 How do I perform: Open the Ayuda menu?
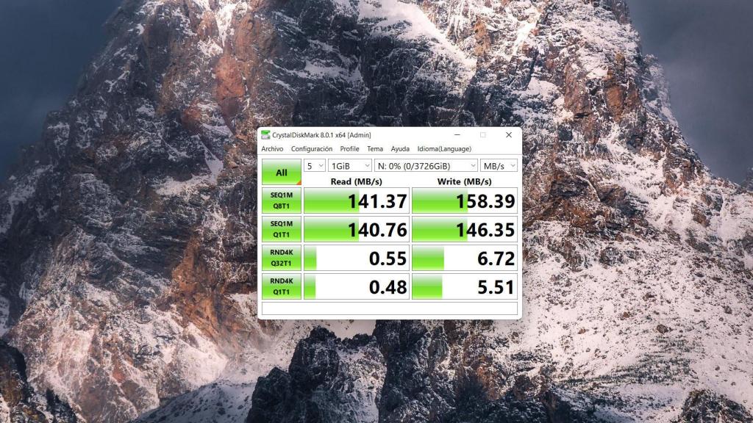400,149
